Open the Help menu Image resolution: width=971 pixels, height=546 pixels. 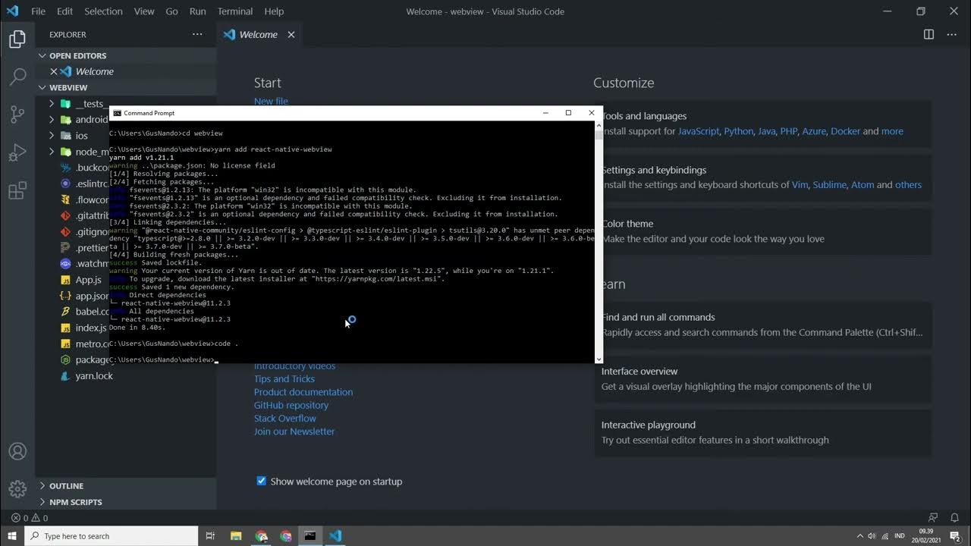pos(274,11)
